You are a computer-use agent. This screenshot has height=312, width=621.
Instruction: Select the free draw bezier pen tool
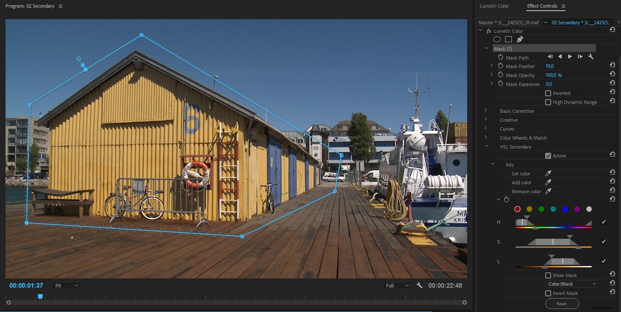coord(520,39)
